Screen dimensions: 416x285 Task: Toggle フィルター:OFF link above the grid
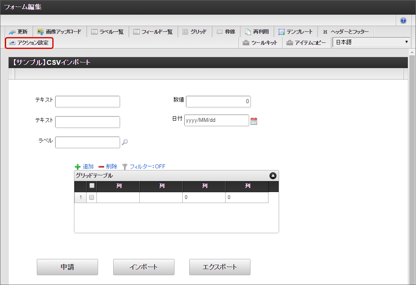(x=148, y=166)
